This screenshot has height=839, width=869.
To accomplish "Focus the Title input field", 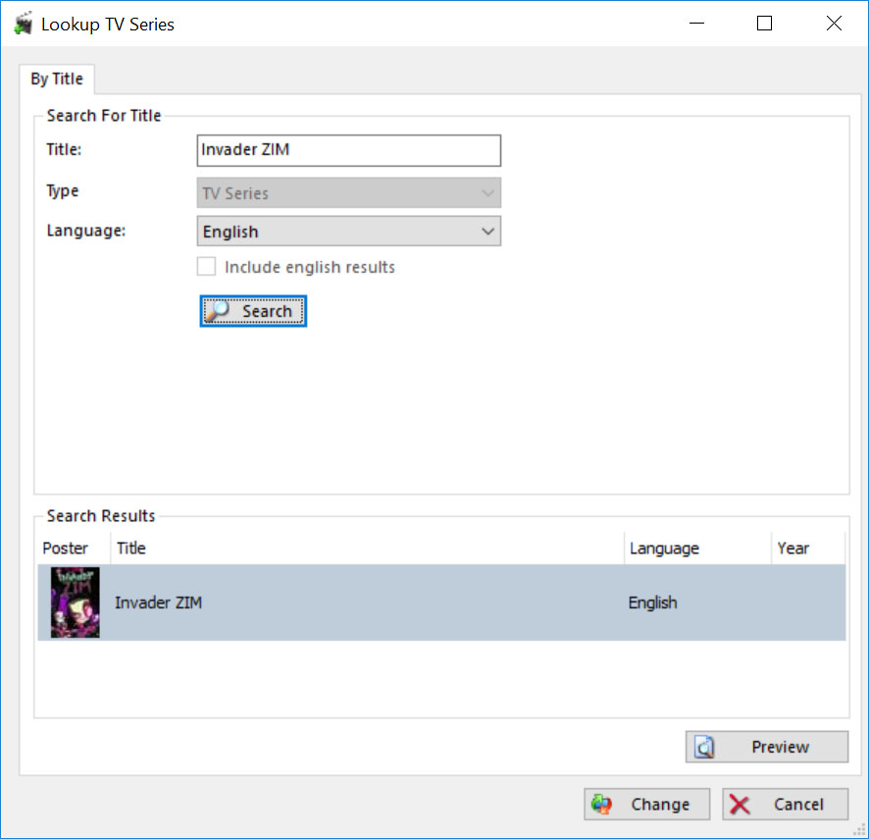I will point(348,150).
